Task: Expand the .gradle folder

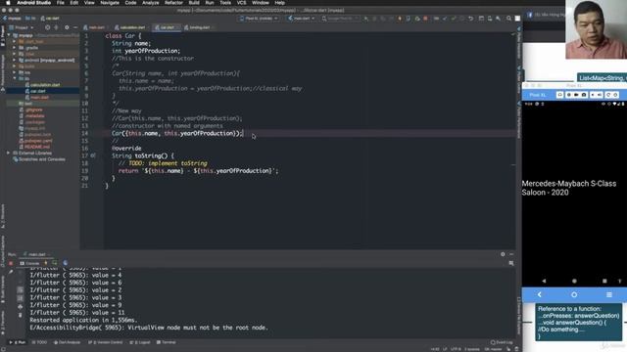Action: 15,48
